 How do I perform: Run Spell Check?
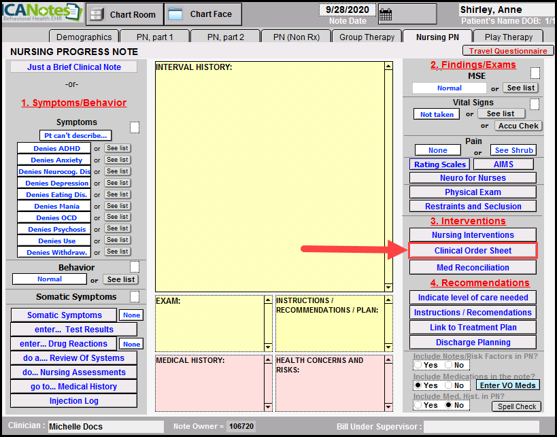click(x=516, y=406)
